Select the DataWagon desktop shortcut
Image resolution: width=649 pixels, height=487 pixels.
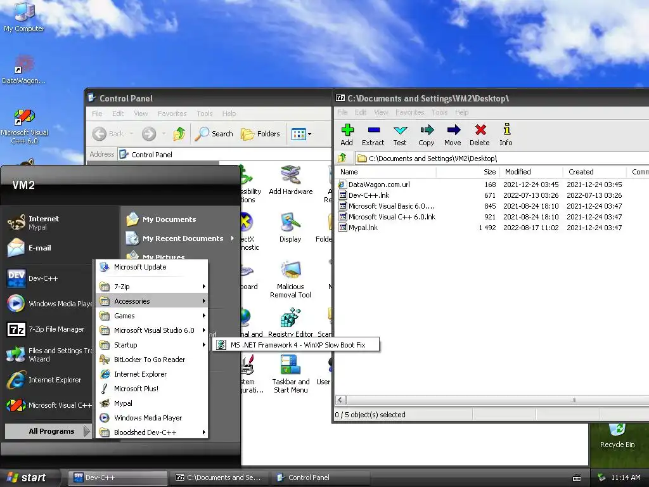[x=24, y=70]
